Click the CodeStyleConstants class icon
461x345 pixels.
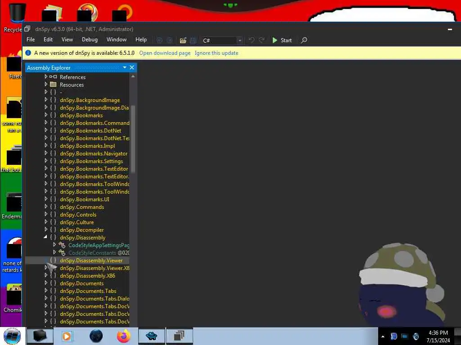point(62,252)
